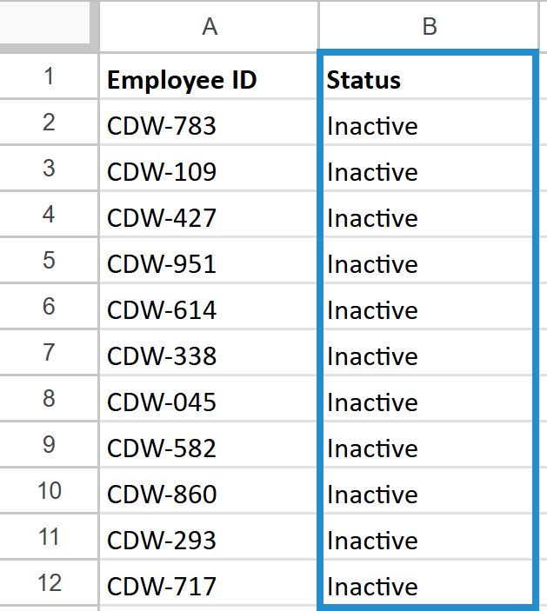Image resolution: width=547 pixels, height=611 pixels.
Task: Select row 12 header number
Action: [48, 583]
